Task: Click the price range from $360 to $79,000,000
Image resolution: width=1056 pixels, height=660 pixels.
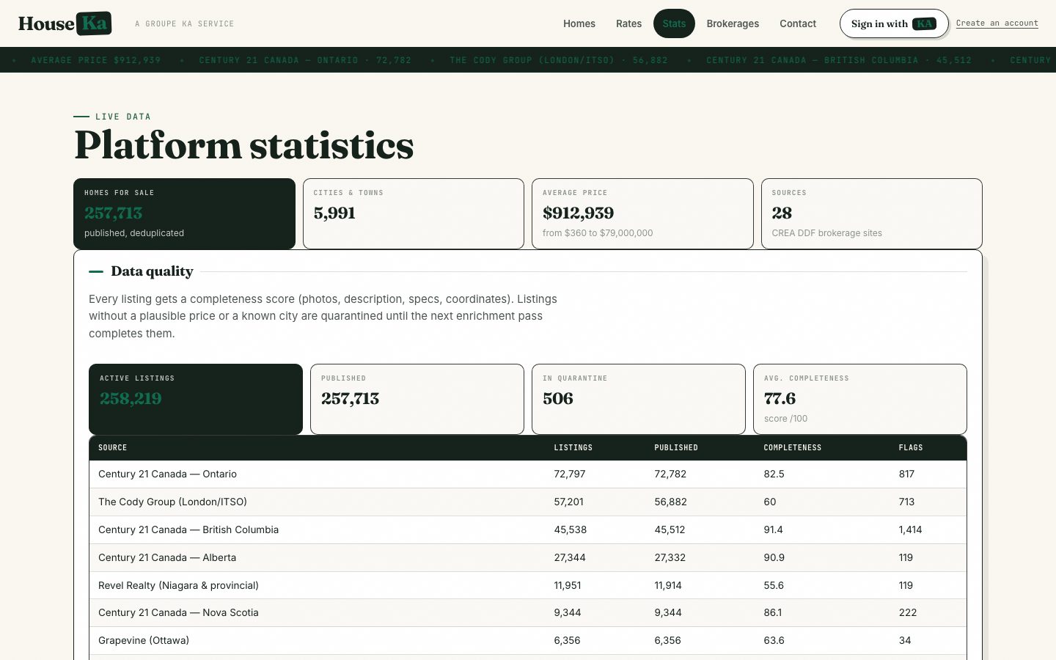Action: (598, 233)
